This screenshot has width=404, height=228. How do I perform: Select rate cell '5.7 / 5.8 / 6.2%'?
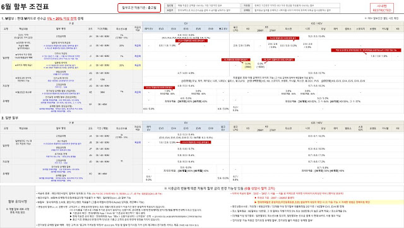click(x=316, y=86)
